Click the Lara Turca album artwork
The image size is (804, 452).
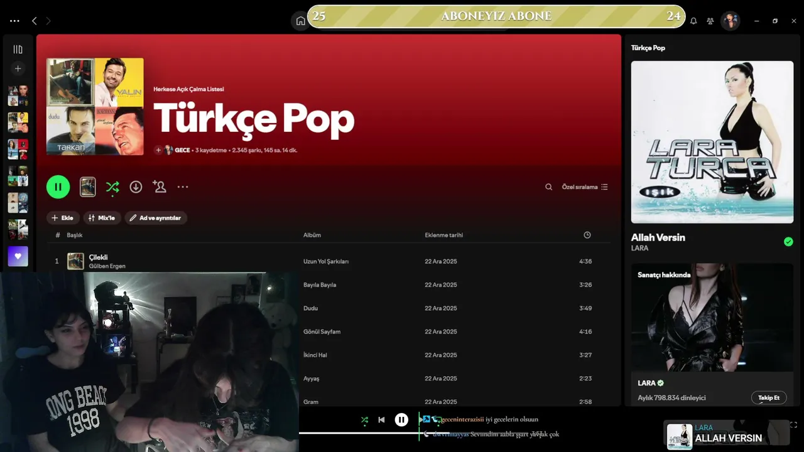point(712,142)
